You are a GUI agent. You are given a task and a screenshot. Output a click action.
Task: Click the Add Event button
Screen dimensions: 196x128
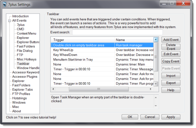171,40
